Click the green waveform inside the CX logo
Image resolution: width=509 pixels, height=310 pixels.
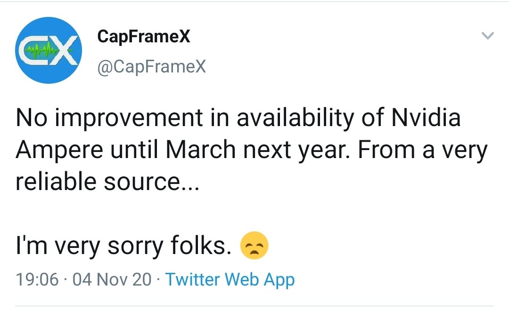42,50
